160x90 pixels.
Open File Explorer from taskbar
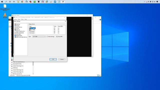[x=18, y=2]
